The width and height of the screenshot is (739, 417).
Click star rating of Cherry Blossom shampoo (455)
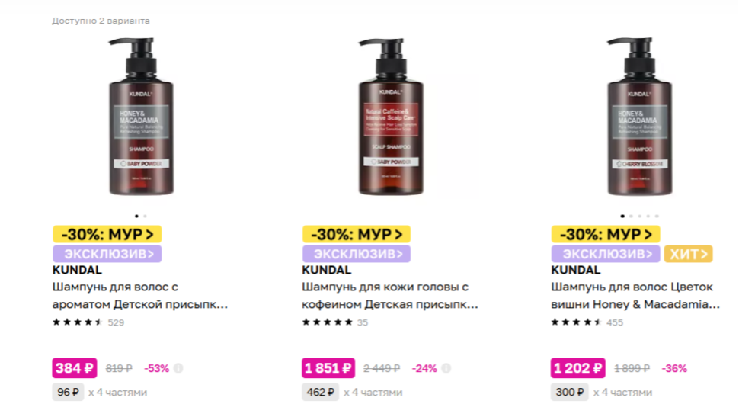tap(576, 322)
